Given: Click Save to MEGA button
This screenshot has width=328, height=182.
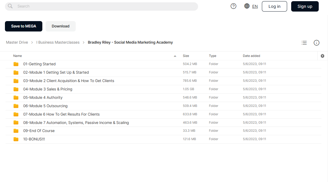Looking at the screenshot, I should click(24, 26).
